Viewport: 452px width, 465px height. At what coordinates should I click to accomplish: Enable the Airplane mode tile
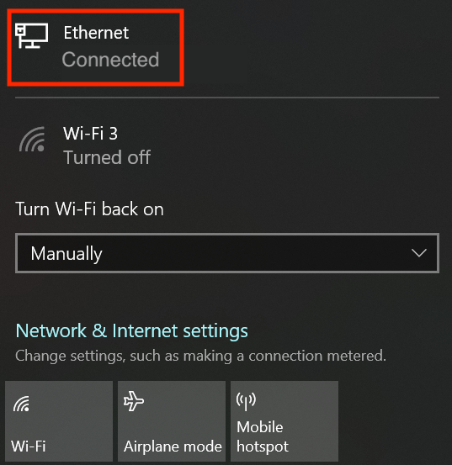pos(172,421)
